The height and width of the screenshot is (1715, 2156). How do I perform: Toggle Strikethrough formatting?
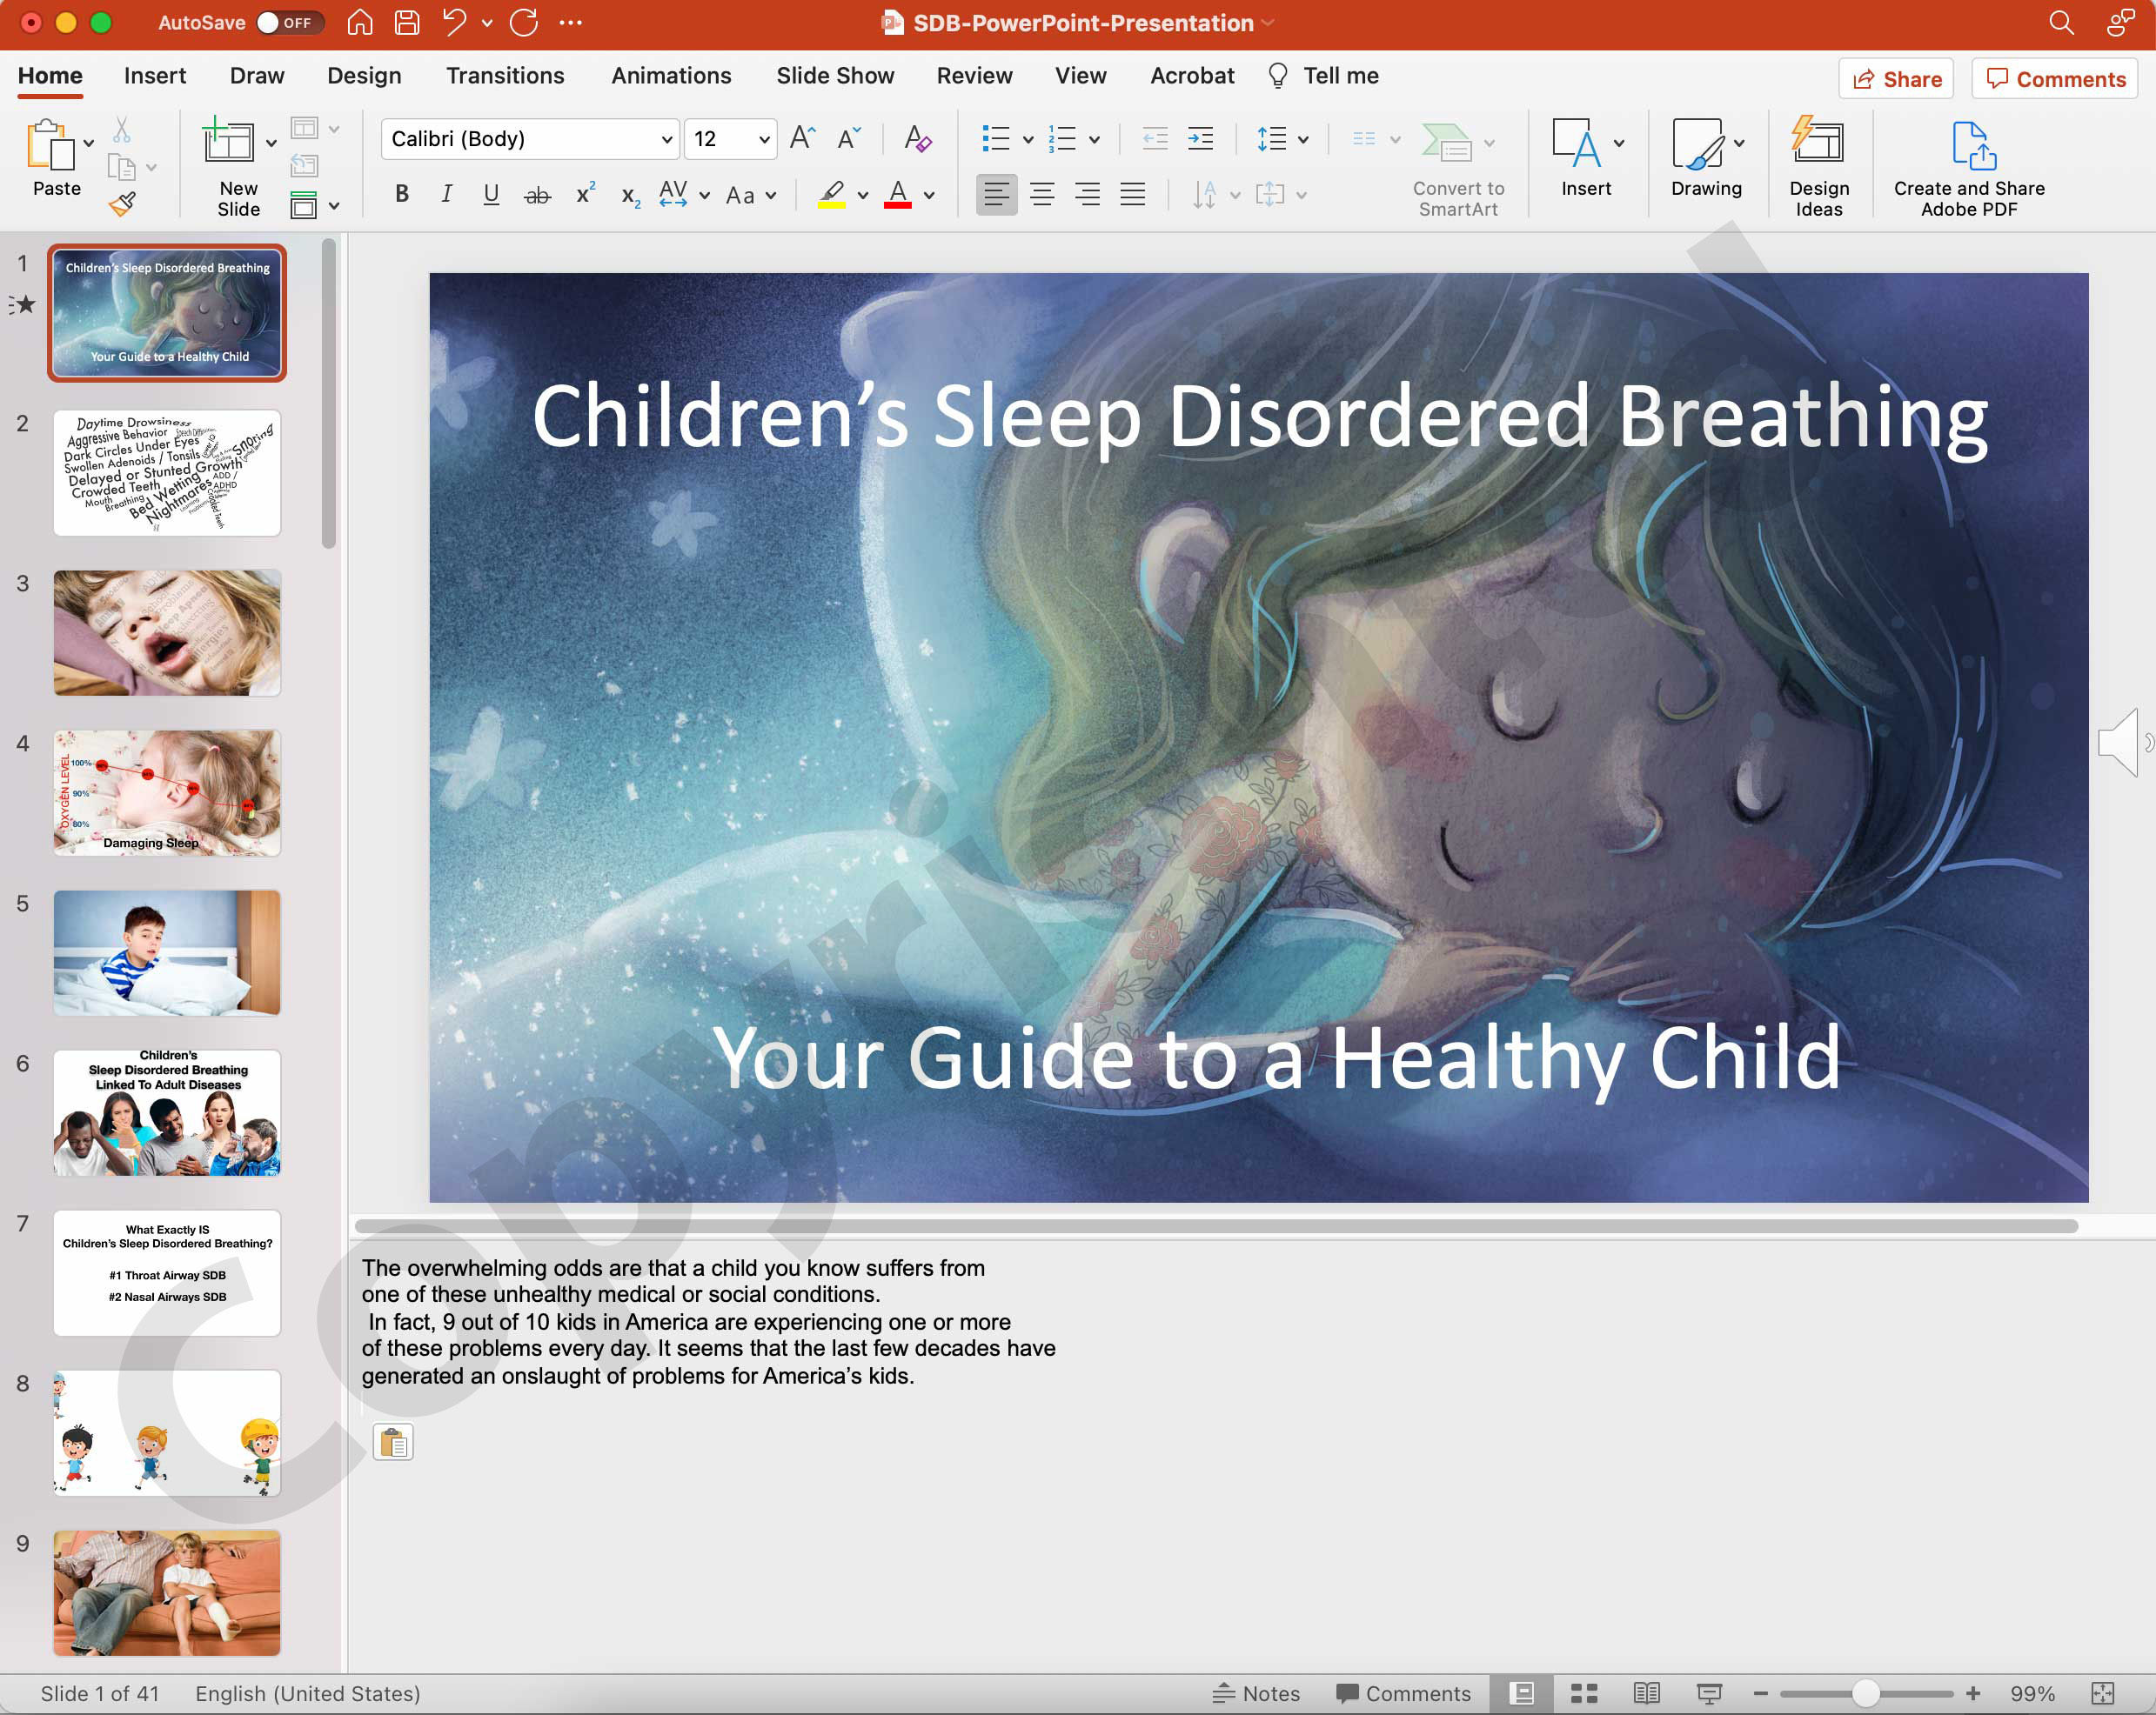click(x=537, y=195)
